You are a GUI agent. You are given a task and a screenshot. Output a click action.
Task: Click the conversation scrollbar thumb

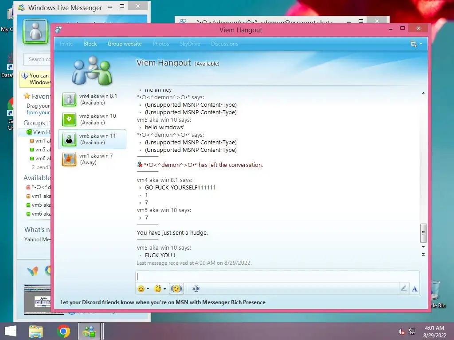pos(423,233)
